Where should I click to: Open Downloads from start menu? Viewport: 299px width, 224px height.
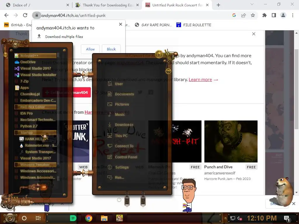tap(120, 125)
